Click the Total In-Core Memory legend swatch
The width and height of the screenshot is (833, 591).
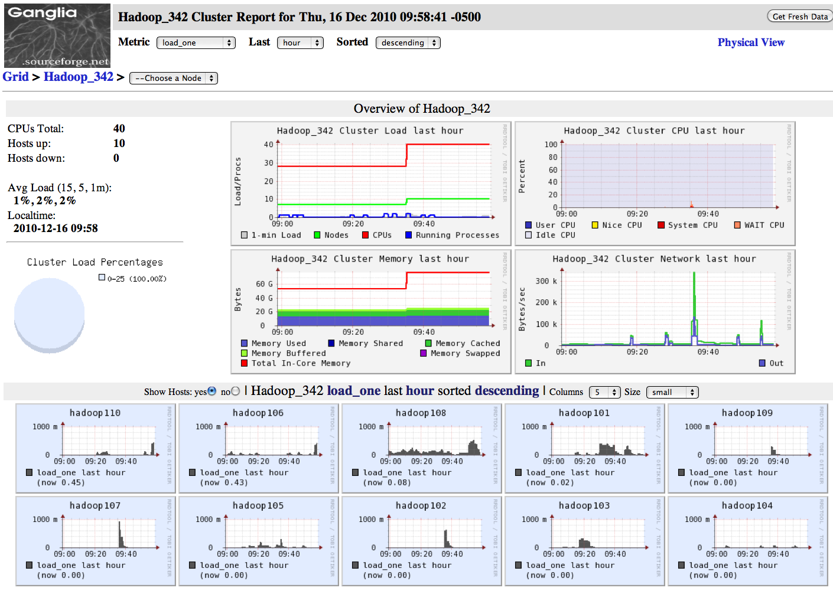tap(245, 363)
